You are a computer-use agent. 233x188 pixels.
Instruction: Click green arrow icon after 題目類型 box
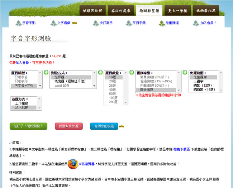point(46,72)
